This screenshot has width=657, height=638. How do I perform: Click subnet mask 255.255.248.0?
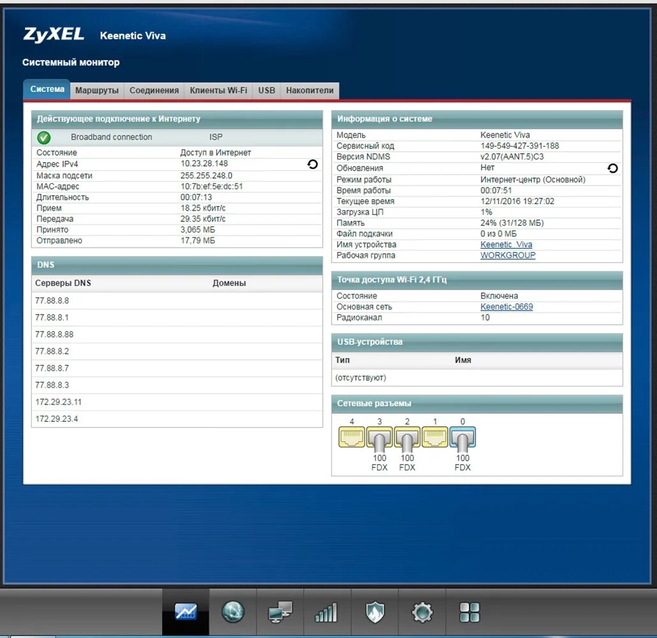tap(206, 175)
